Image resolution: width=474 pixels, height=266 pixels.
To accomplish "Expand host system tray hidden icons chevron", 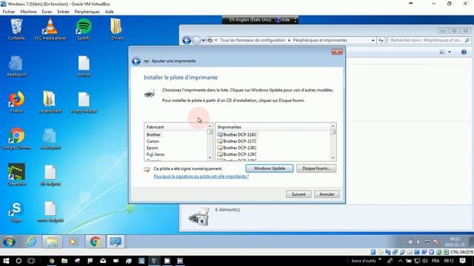I will click(x=400, y=261).
